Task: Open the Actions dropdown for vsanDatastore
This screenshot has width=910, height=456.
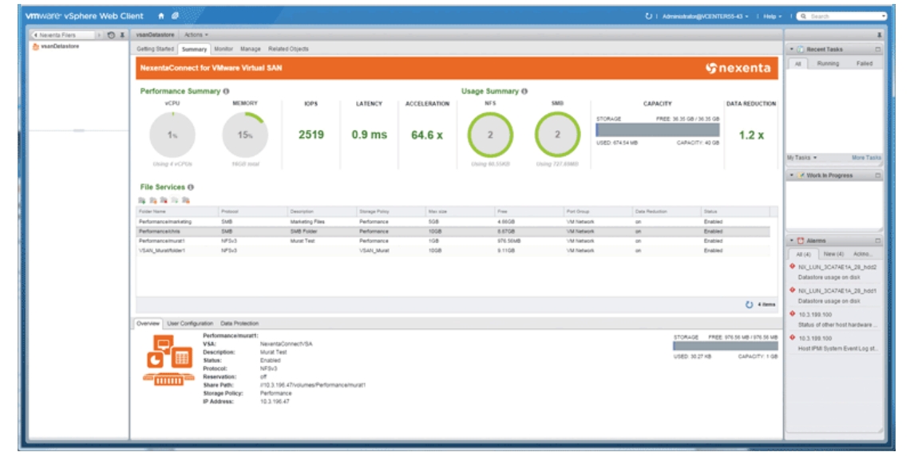Action: tap(196, 35)
